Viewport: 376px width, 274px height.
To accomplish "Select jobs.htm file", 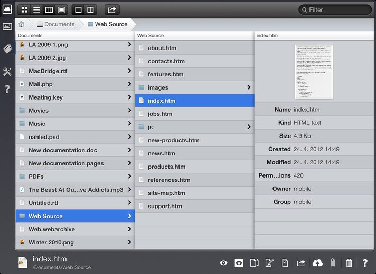I will tap(194, 114).
